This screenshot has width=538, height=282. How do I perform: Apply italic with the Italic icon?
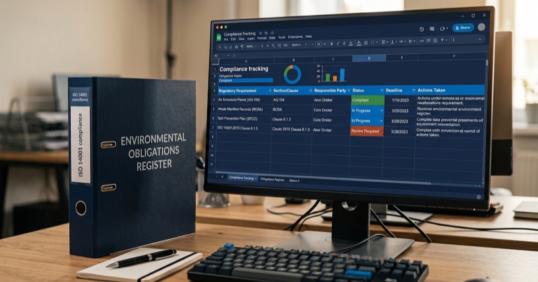click(x=338, y=44)
